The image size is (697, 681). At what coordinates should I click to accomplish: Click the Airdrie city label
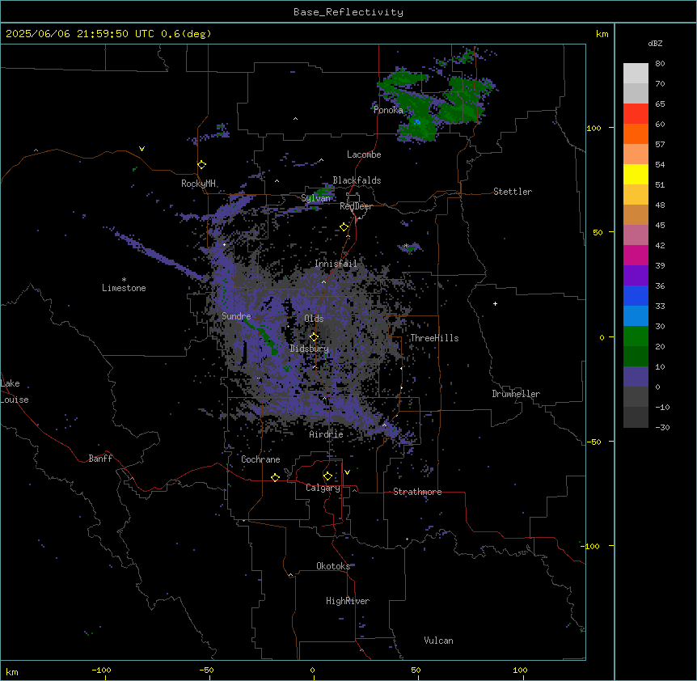pos(326,434)
